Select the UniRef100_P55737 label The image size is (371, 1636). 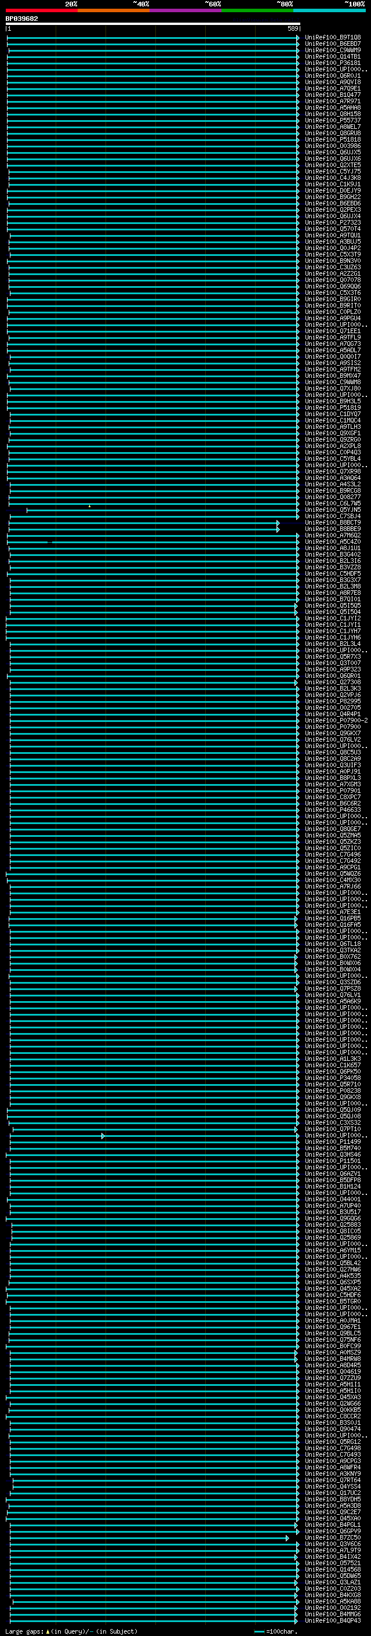(x=332, y=120)
